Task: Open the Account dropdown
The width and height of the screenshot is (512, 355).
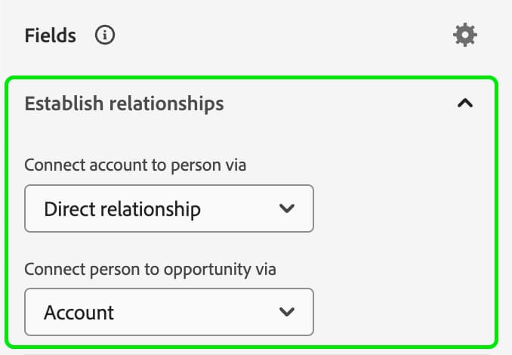Action: point(168,311)
